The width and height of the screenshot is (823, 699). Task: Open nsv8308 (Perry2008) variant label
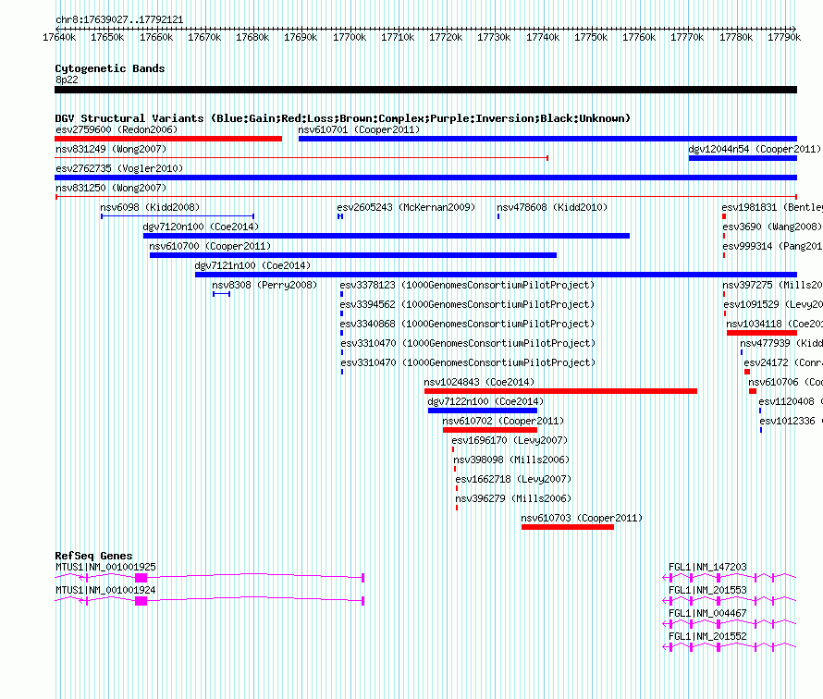264,285
